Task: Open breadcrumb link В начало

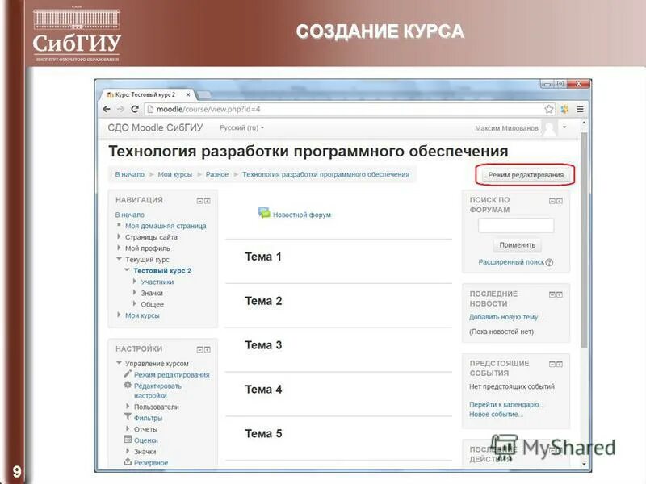Action: 130,174
